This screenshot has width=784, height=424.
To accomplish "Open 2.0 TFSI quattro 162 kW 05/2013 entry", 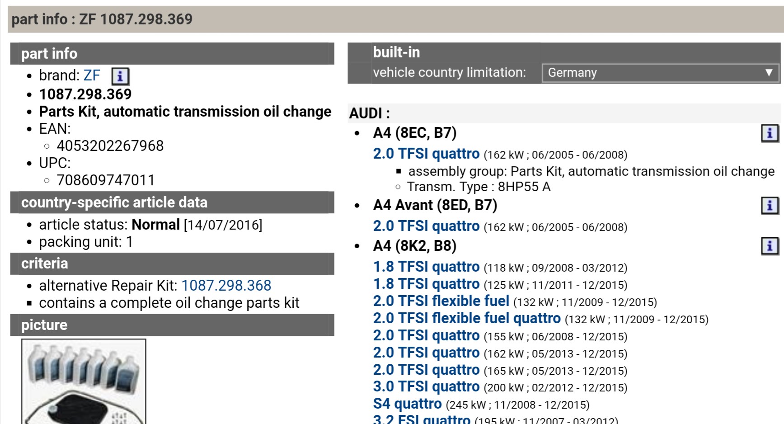I will click(x=426, y=353).
